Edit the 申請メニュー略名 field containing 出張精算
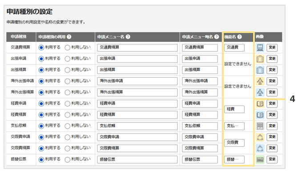This screenshot has height=175, width=298. point(200,70)
